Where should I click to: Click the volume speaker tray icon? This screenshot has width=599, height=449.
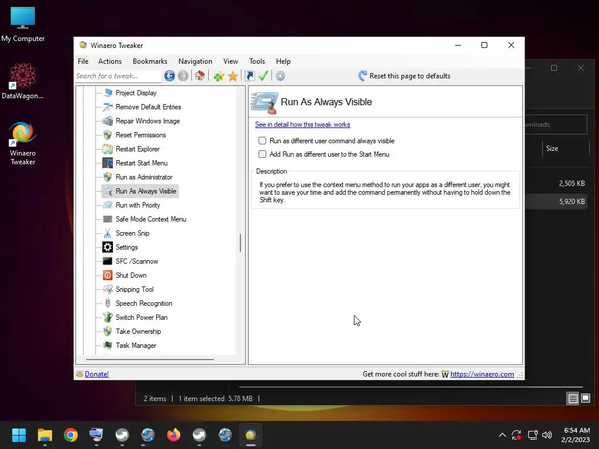click(547, 435)
